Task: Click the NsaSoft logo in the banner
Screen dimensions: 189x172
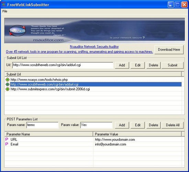Action: click(18, 31)
